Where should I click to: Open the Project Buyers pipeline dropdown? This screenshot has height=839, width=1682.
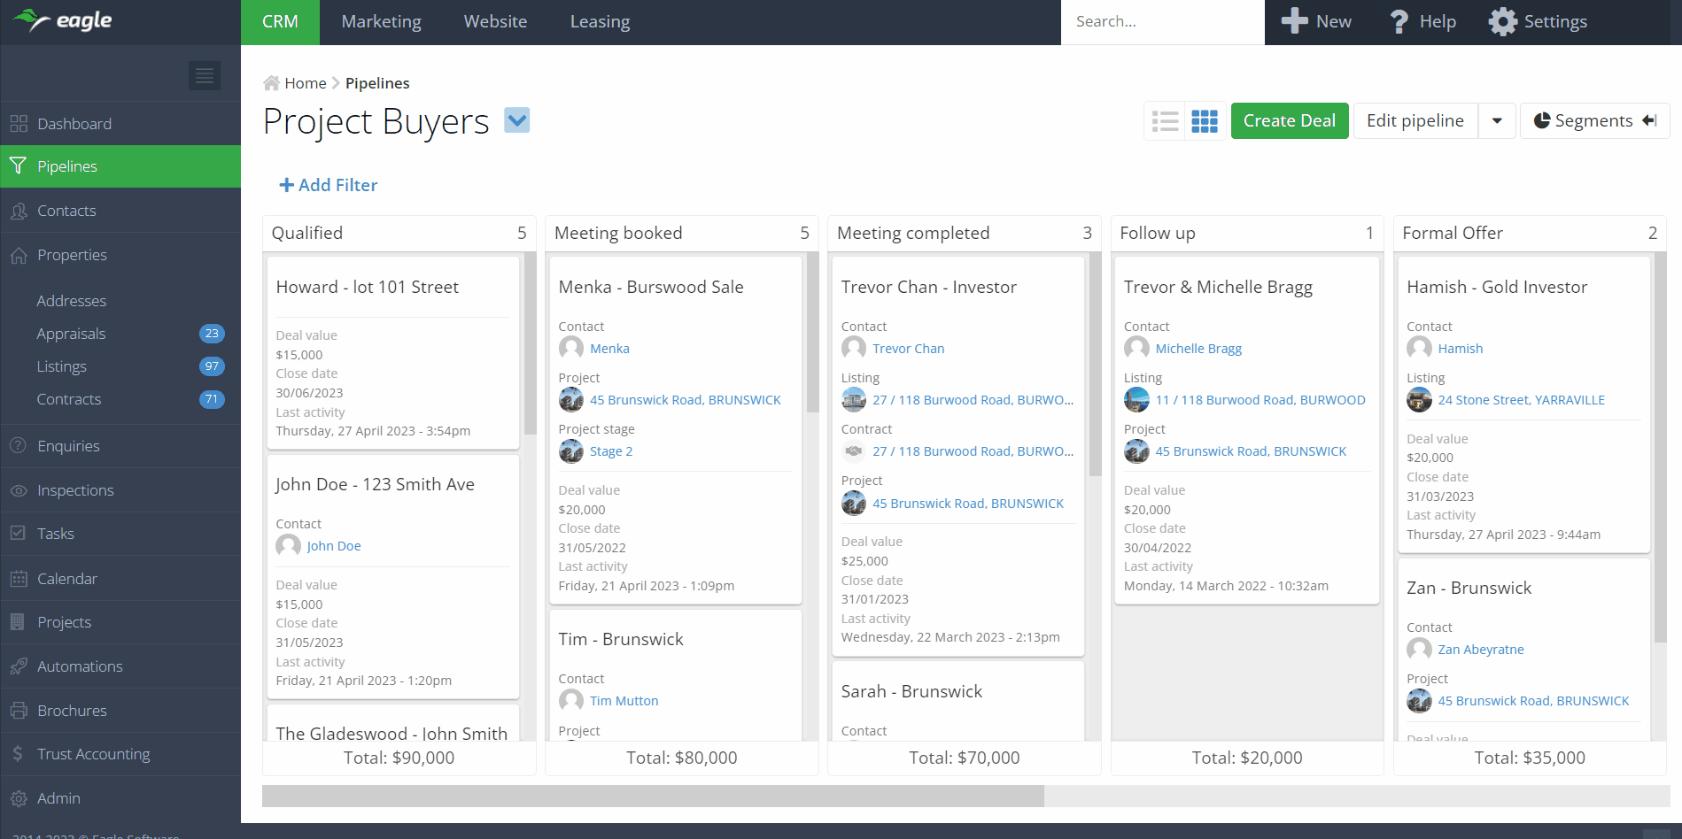pos(516,119)
